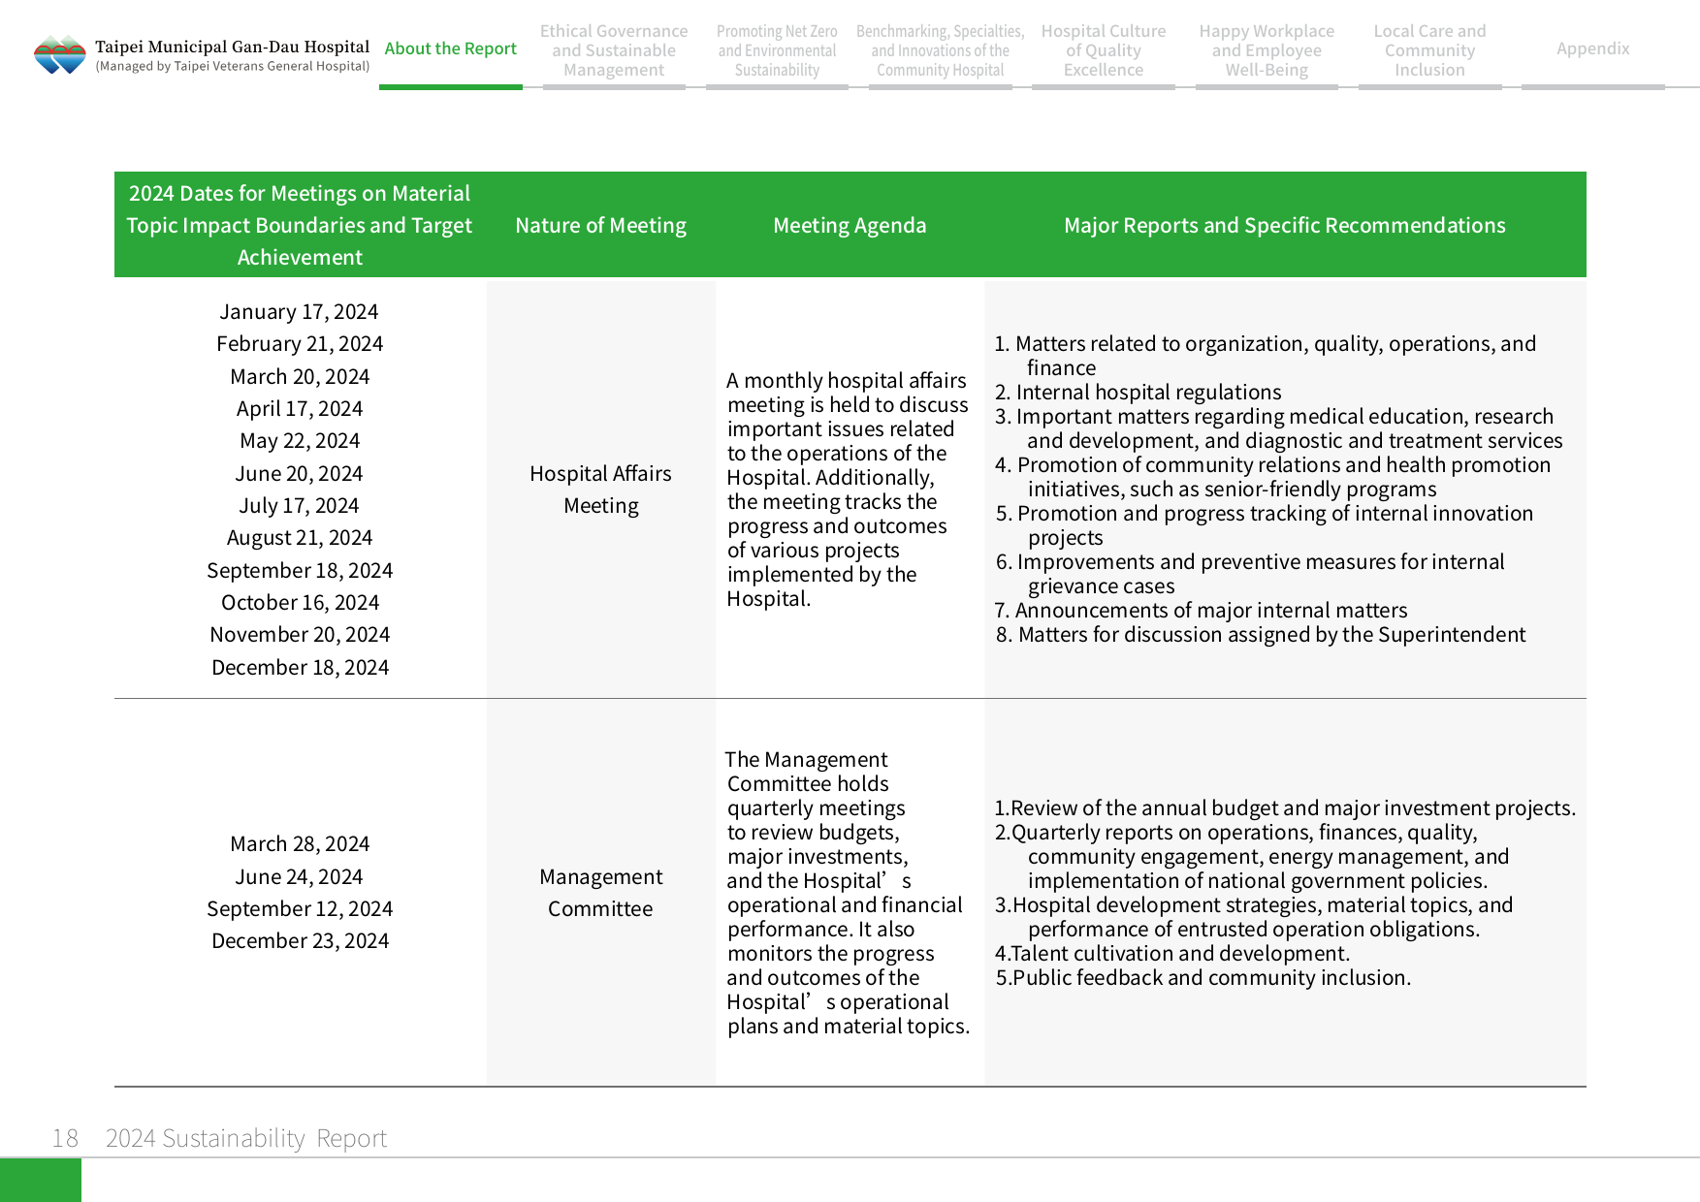Select the date September 18, 2024
The width and height of the screenshot is (1700, 1202).
coord(300,570)
